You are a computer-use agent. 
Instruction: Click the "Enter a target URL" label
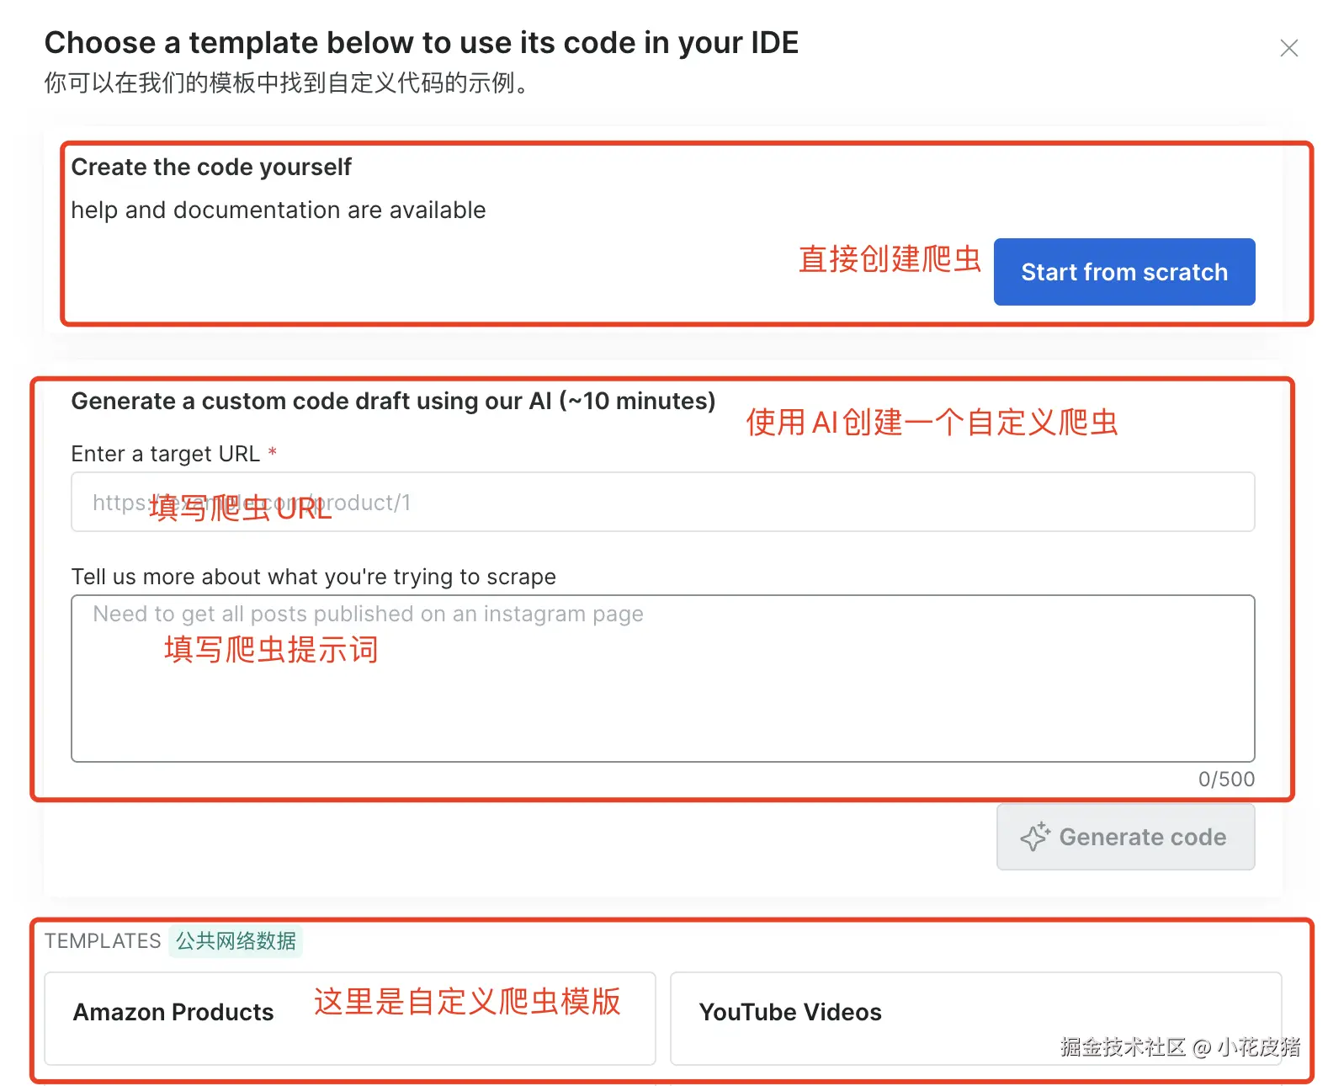pos(165,454)
